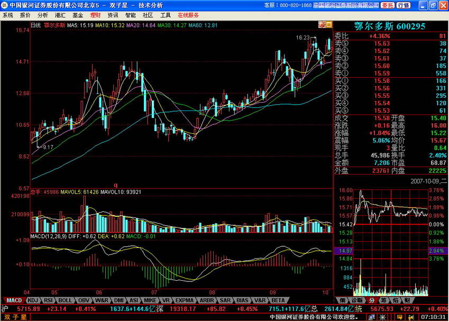Open the 报价 menu
The height and width of the screenshot is (322, 449).
click(x=25, y=15)
